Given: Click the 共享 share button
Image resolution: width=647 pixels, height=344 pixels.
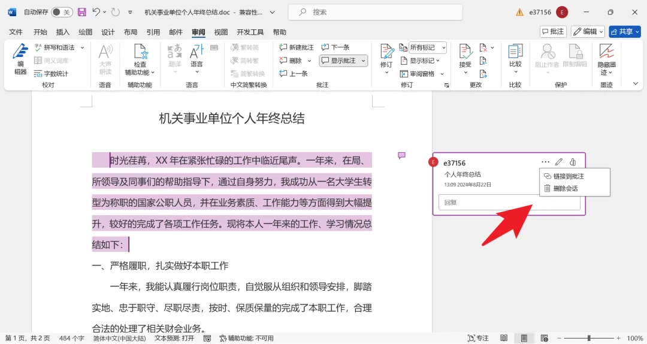Looking at the screenshot, I should pos(625,32).
